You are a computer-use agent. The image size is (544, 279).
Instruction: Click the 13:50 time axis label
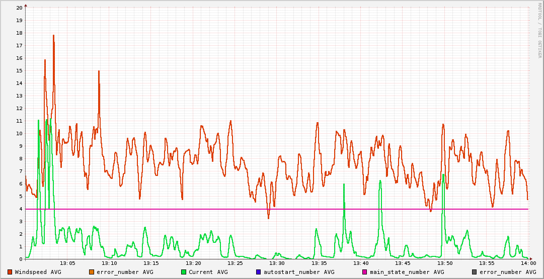(444, 263)
